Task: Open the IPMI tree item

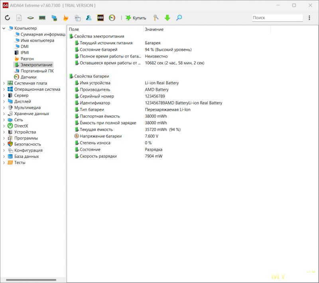Action: point(22,53)
